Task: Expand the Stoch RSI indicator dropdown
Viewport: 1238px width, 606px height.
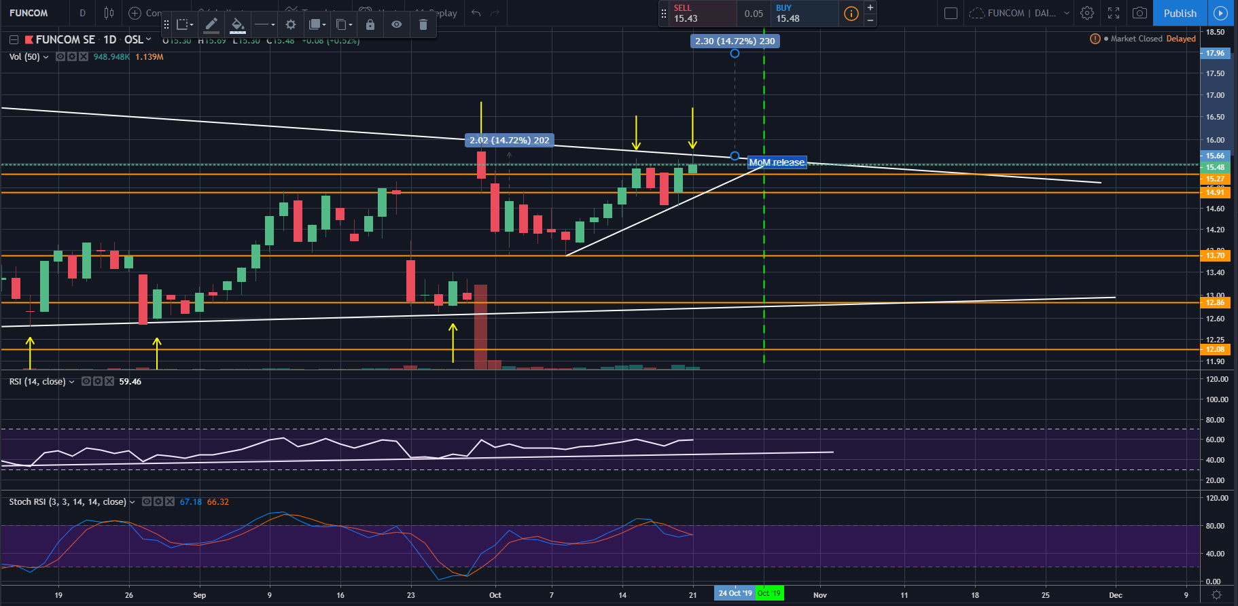Action: click(x=132, y=502)
